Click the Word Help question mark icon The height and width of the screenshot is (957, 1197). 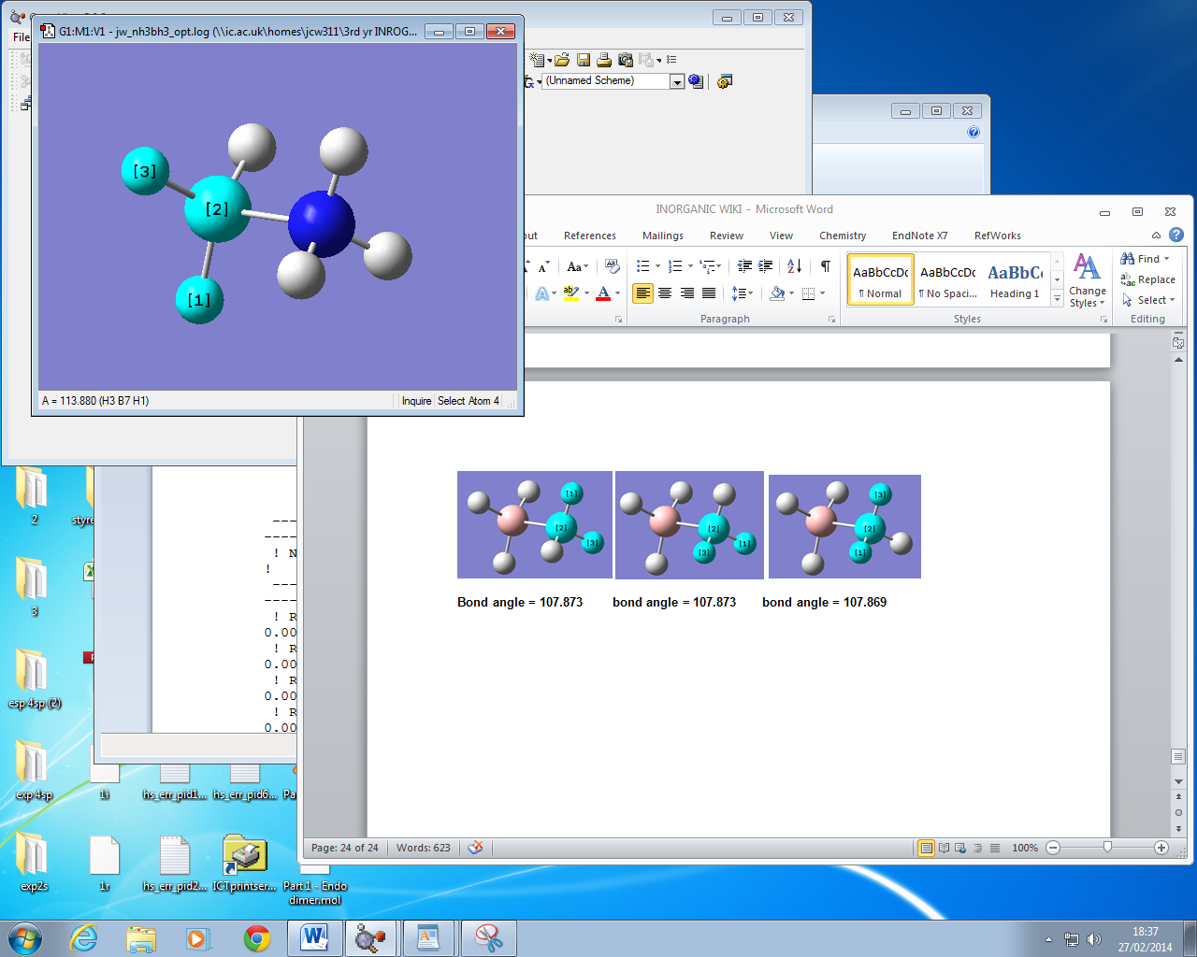1176,235
